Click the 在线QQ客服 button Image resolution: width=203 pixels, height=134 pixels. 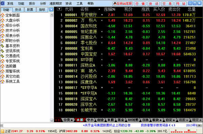pyautogui.click(x=122, y=4)
